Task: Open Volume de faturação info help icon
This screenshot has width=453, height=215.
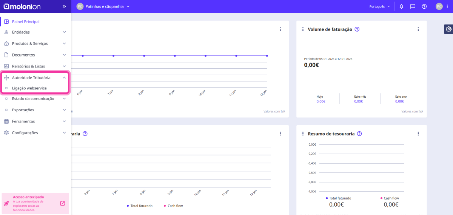Action: (357, 29)
